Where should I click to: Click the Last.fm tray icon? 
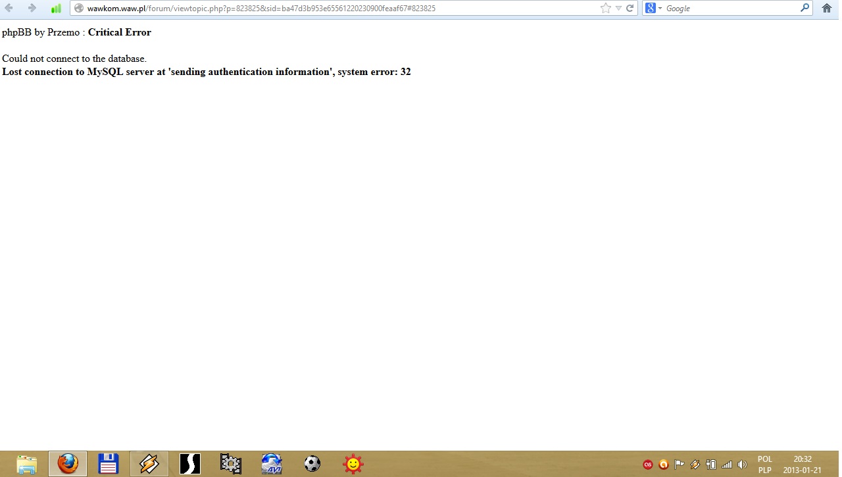pyautogui.click(x=648, y=464)
